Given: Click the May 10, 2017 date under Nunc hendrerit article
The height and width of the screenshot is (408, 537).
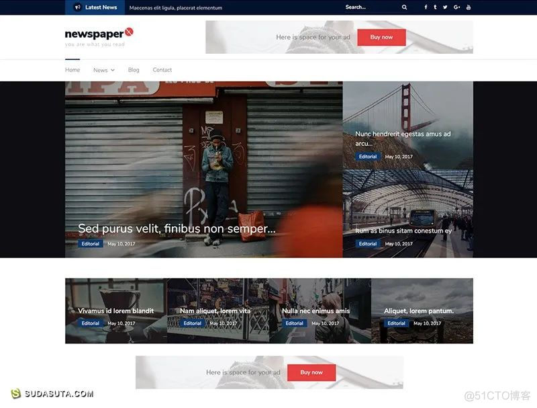Looking at the screenshot, I should (399, 157).
